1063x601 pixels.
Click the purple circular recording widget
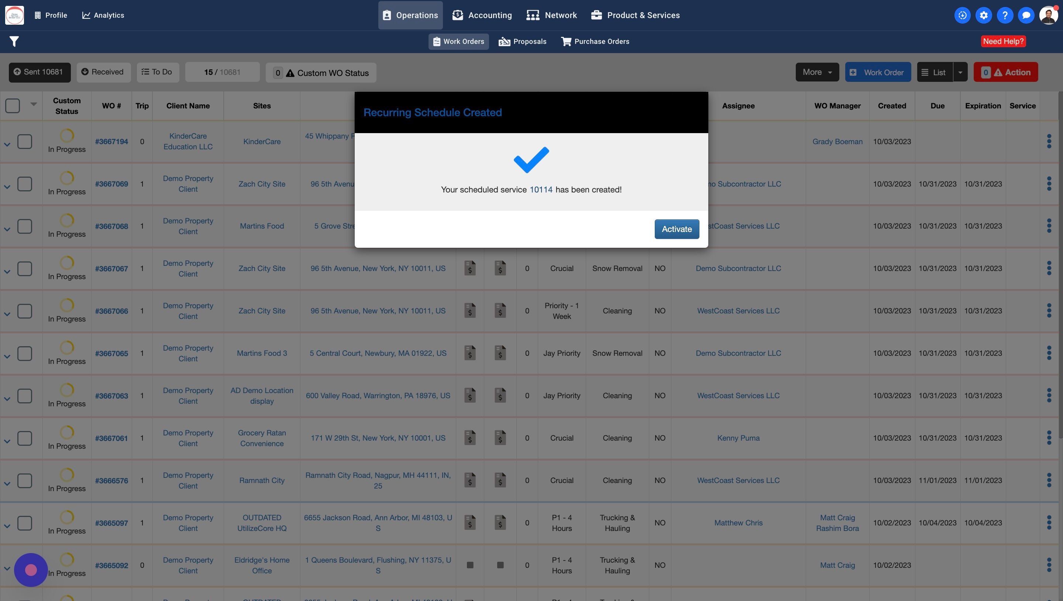(x=31, y=570)
